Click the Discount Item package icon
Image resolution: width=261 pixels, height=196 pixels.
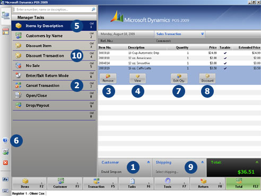point(19,46)
